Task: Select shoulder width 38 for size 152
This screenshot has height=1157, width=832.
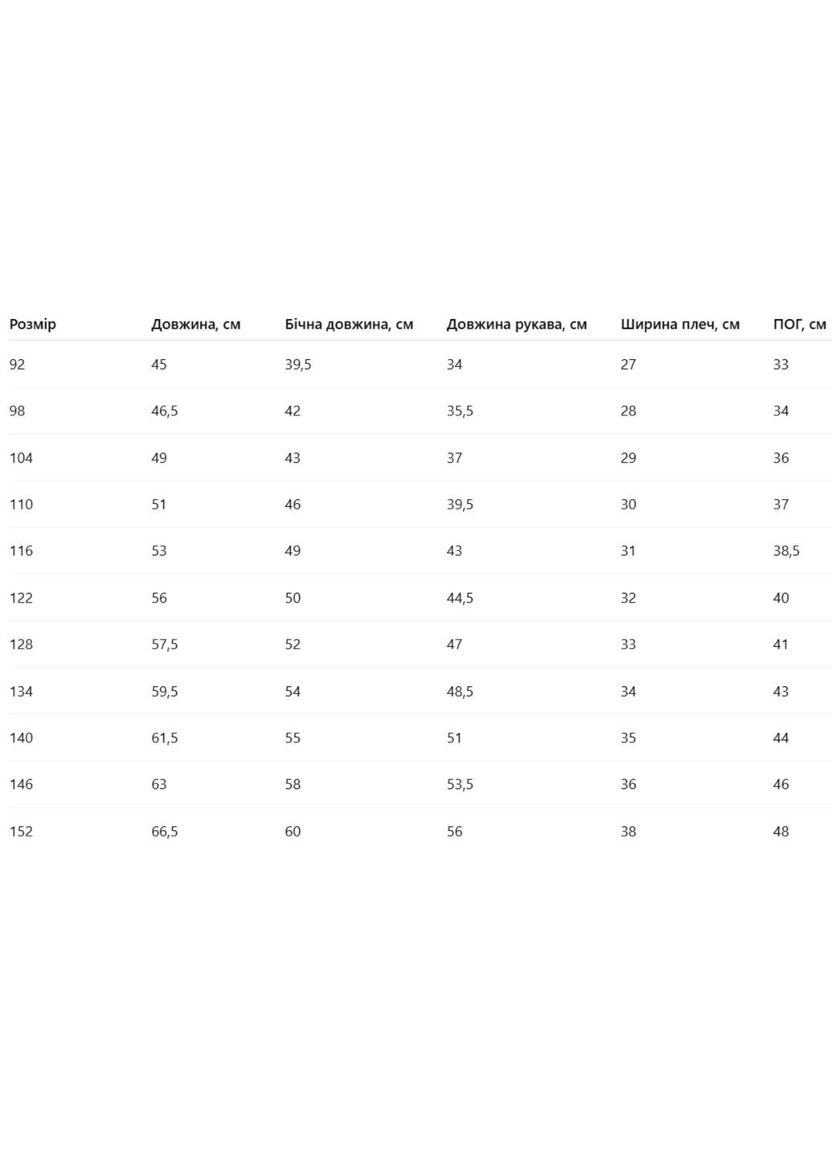Action: coord(629,832)
